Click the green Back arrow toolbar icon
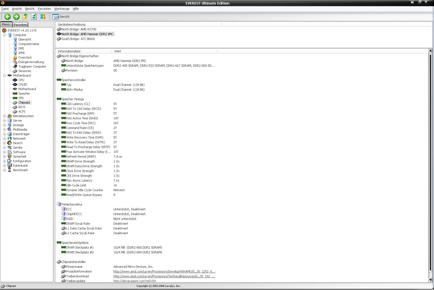The image size is (434, 290). 8,17
